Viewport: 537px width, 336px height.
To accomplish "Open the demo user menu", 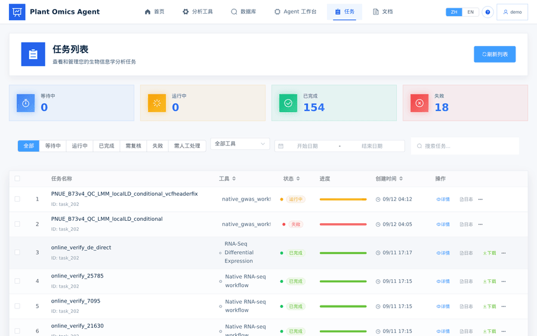I will pyautogui.click(x=512, y=12).
